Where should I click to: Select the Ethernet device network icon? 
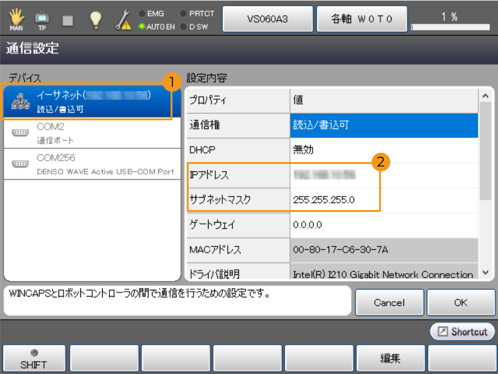pyautogui.click(x=20, y=102)
